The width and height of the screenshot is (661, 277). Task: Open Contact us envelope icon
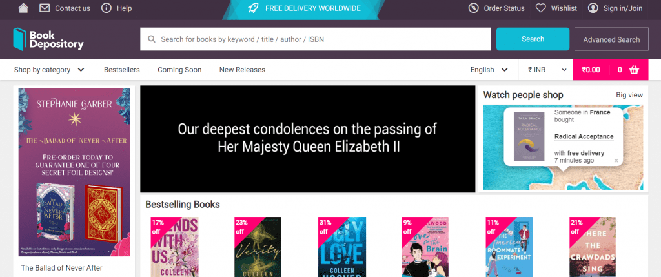45,8
